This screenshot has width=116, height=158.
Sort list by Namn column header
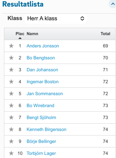32,34
